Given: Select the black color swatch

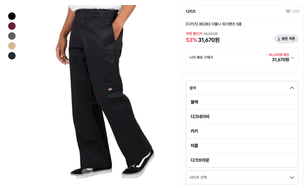Looking at the screenshot, I should (12, 16).
